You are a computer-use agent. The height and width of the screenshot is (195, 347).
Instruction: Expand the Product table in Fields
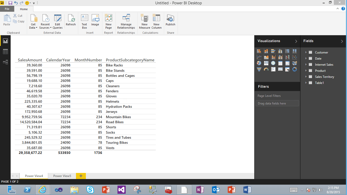pos(306,70)
